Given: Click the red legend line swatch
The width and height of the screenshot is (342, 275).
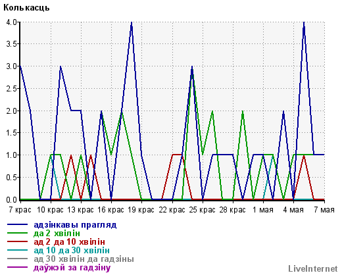Looking at the screenshot, I should click(x=18, y=241).
